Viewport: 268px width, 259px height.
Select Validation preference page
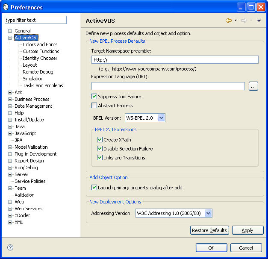24,195
